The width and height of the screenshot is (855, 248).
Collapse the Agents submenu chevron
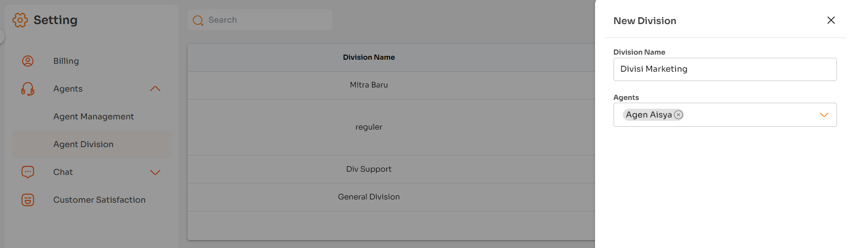click(155, 89)
